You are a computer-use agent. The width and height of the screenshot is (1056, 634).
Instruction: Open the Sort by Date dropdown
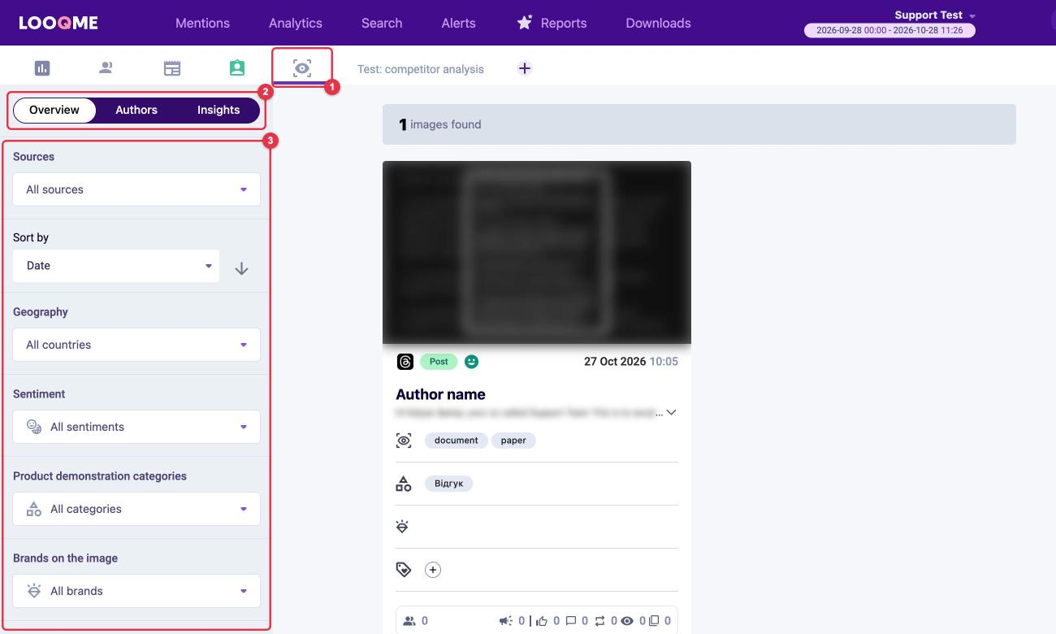coord(116,266)
